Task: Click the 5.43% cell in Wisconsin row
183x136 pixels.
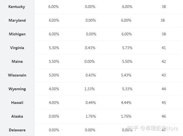Action: pyautogui.click(x=126, y=75)
